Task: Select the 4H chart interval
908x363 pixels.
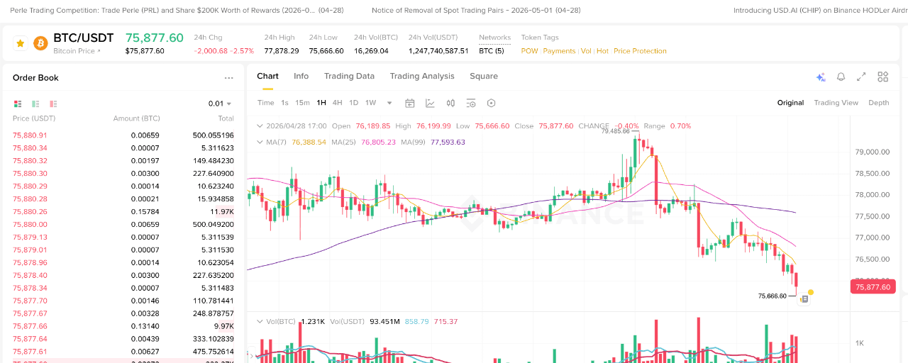Action: point(337,103)
